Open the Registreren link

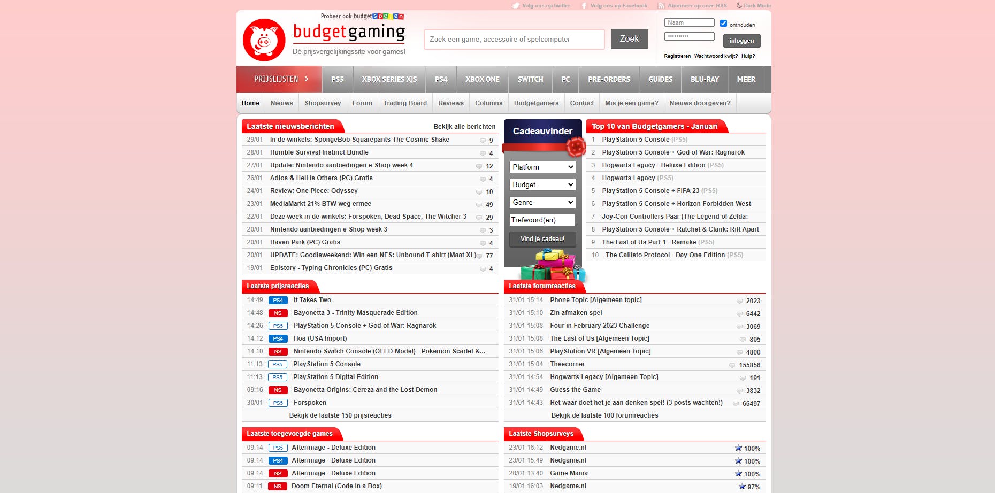677,56
